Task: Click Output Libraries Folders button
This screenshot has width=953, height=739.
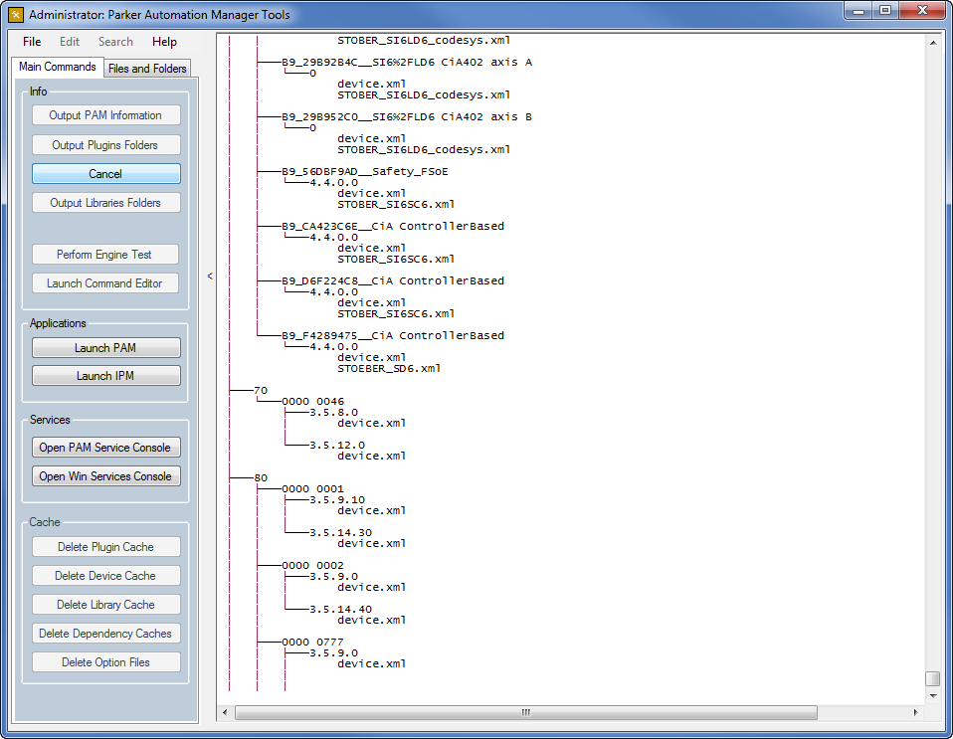Action: click(x=105, y=202)
